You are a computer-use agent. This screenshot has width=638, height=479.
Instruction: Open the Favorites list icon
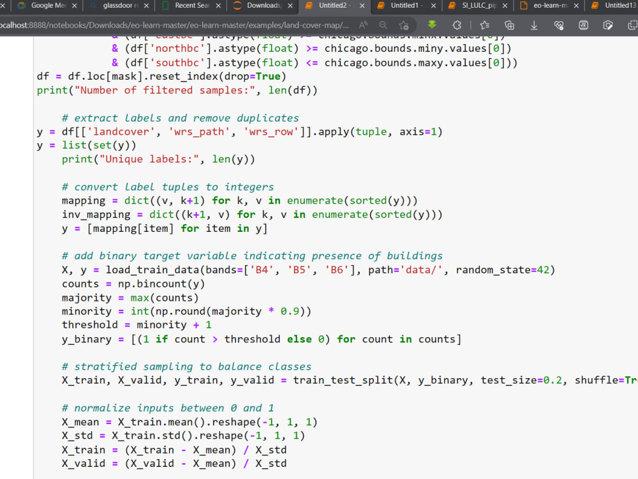tap(484, 26)
